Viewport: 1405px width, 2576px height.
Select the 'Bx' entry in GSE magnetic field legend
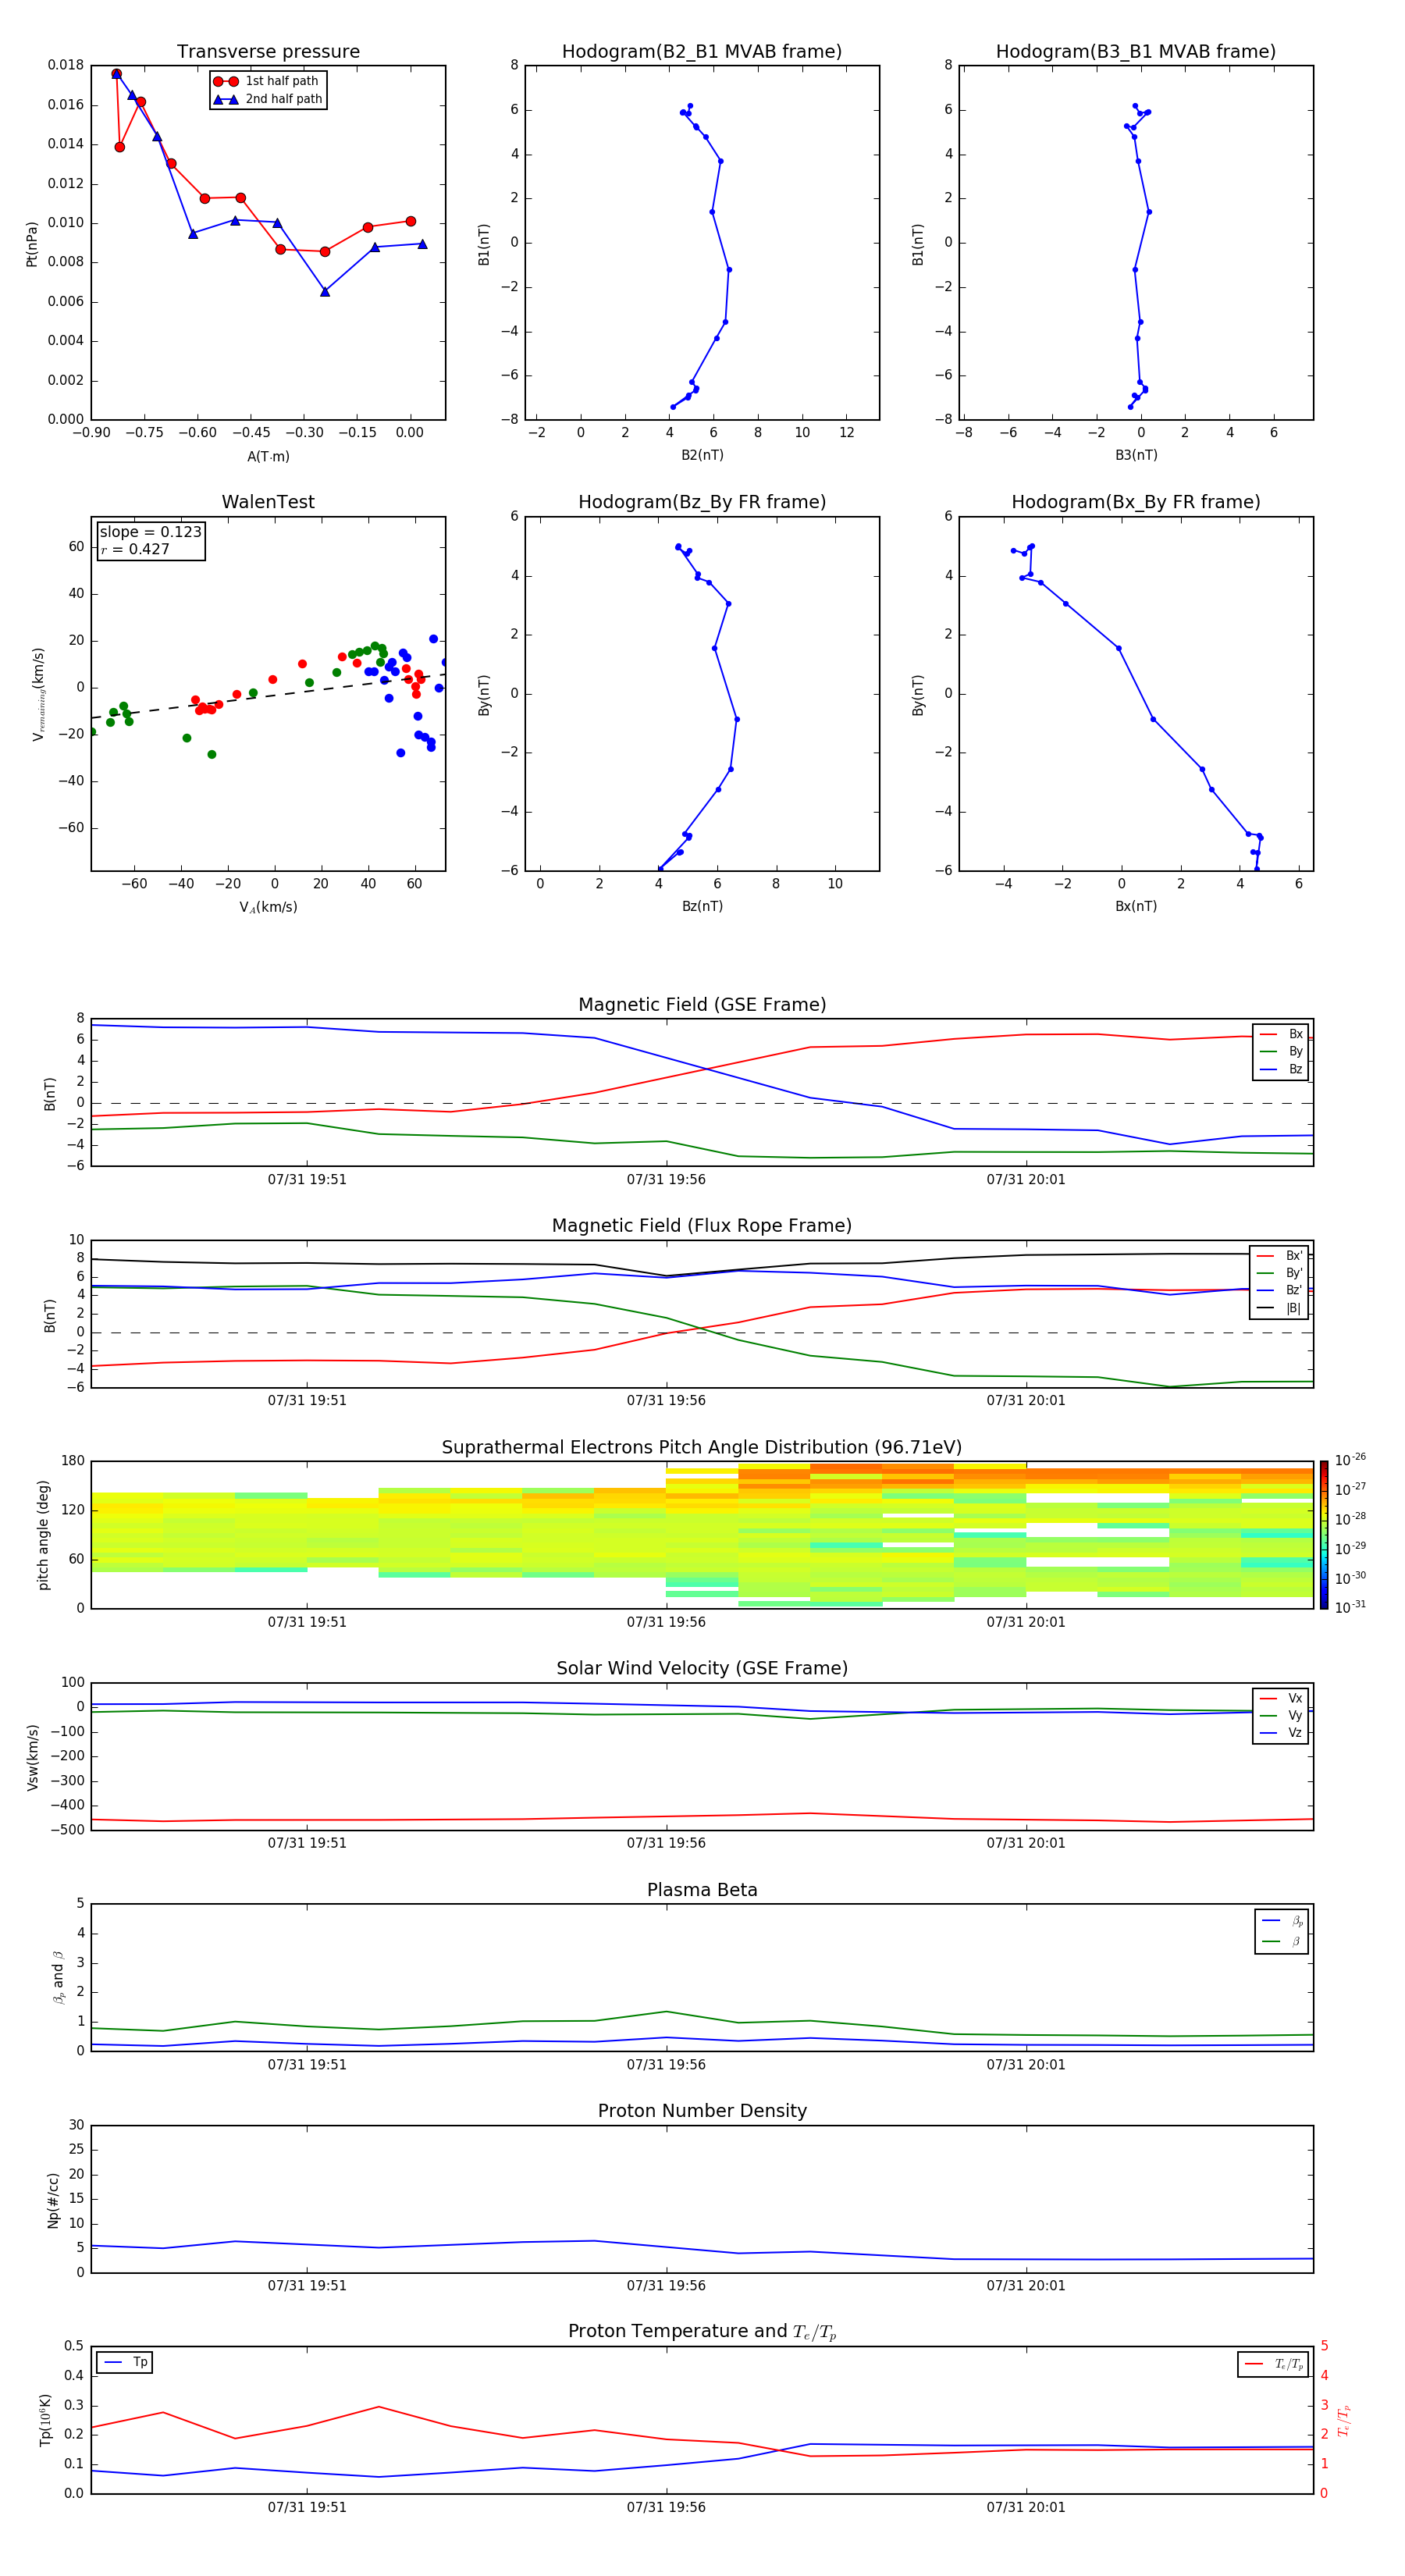click(x=1281, y=1035)
